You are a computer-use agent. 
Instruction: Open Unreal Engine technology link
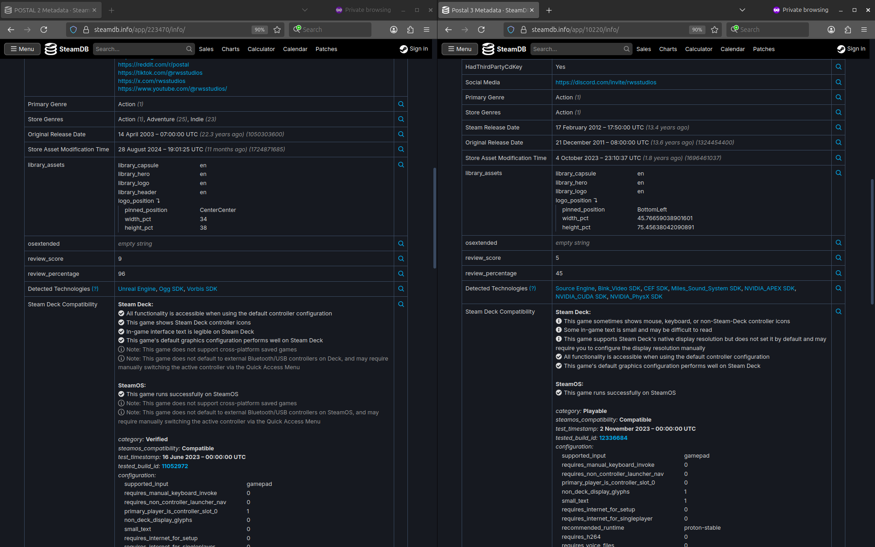pos(137,289)
